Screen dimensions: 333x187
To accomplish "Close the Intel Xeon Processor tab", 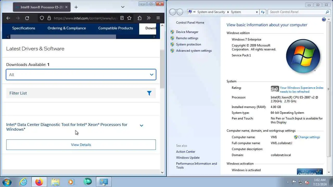I will (66, 7).
